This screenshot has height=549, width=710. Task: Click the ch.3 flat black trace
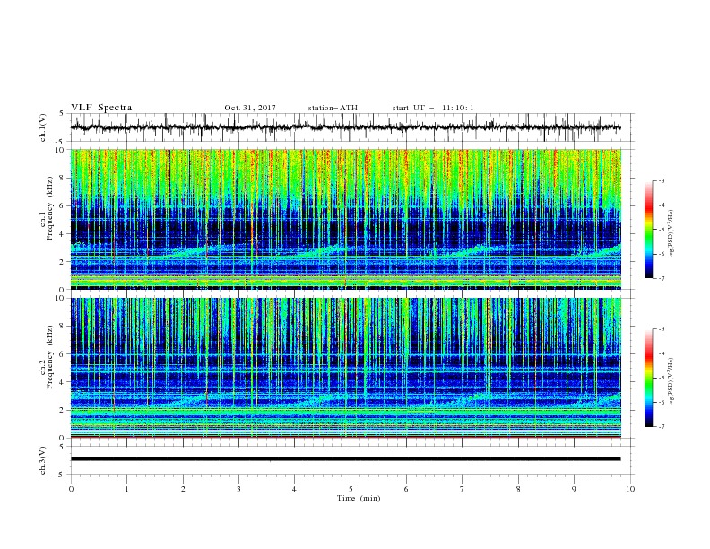coord(346,459)
